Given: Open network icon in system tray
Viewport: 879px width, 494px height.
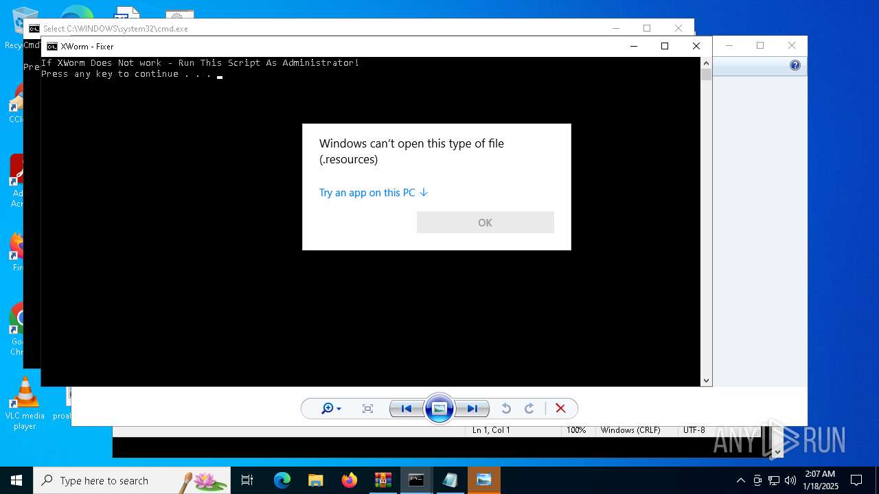Looking at the screenshot, I should click(x=774, y=480).
